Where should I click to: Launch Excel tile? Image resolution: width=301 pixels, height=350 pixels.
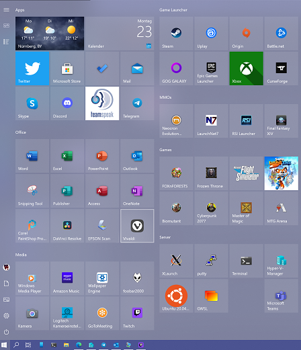point(67,156)
